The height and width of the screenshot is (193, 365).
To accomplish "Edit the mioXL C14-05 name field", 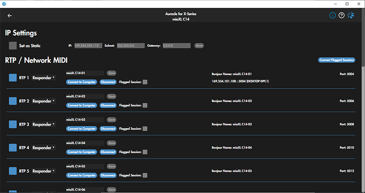I will click(x=85, y=166).
